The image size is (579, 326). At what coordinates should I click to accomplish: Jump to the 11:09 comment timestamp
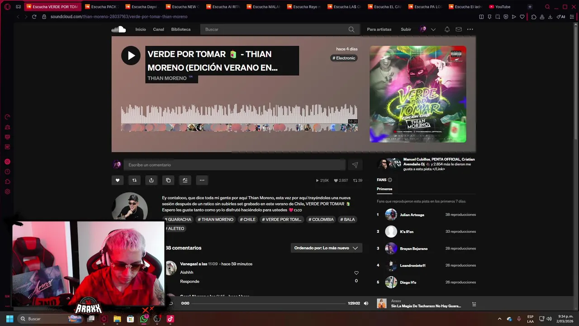[x=213, y=264]
